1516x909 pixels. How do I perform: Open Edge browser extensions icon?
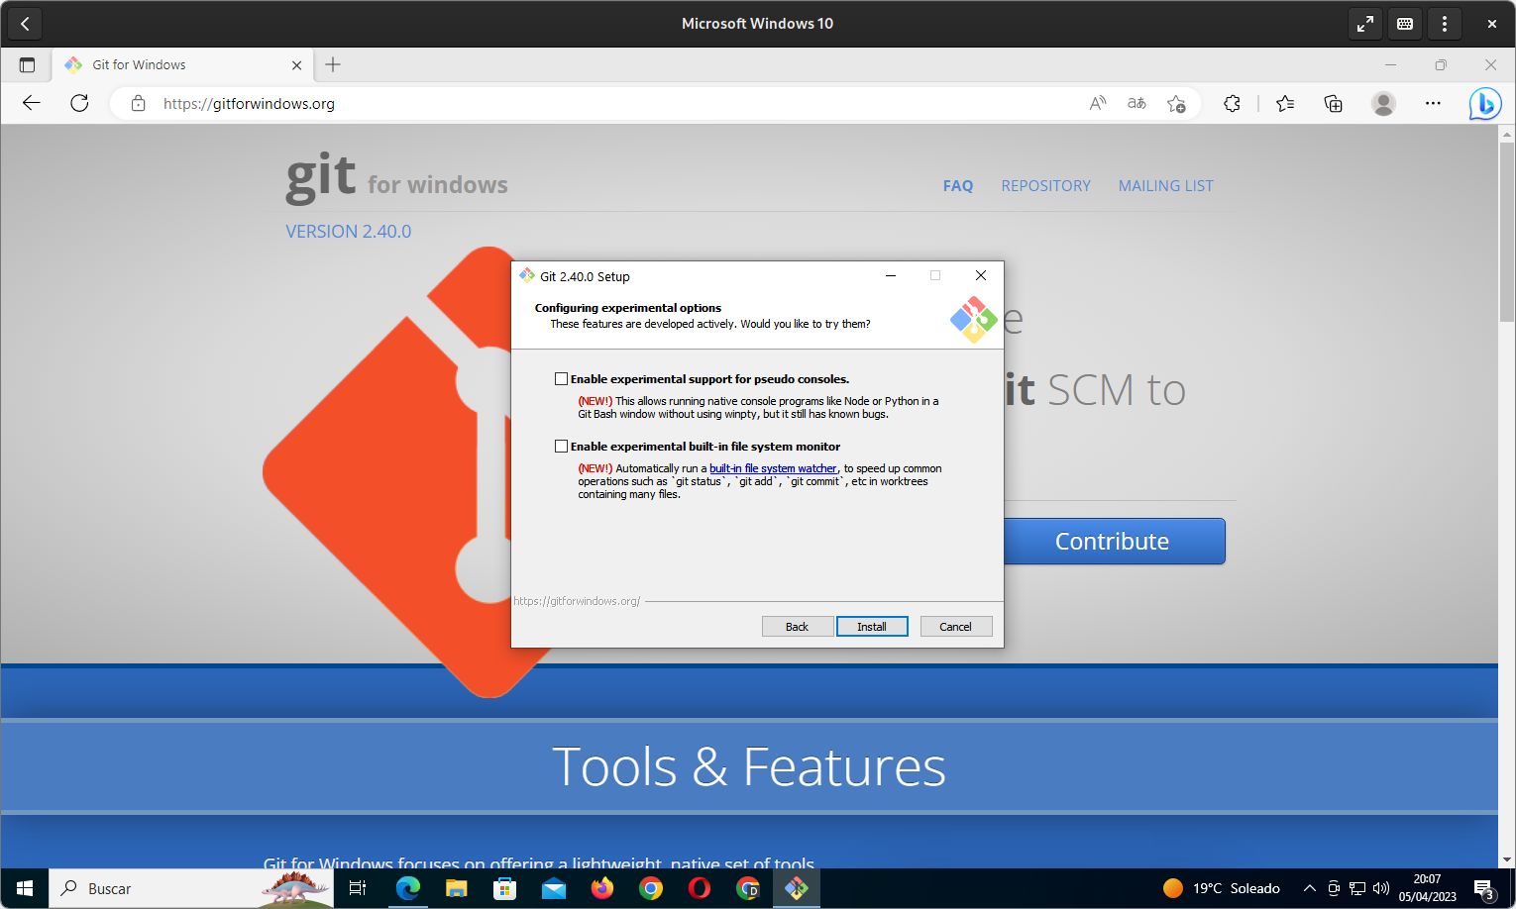[x=1232, y=103]
